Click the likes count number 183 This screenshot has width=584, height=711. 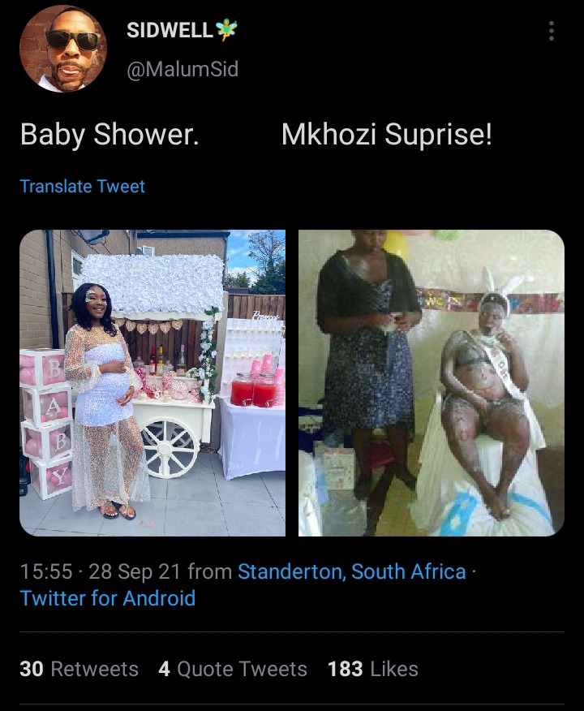(x=346, y=670)
